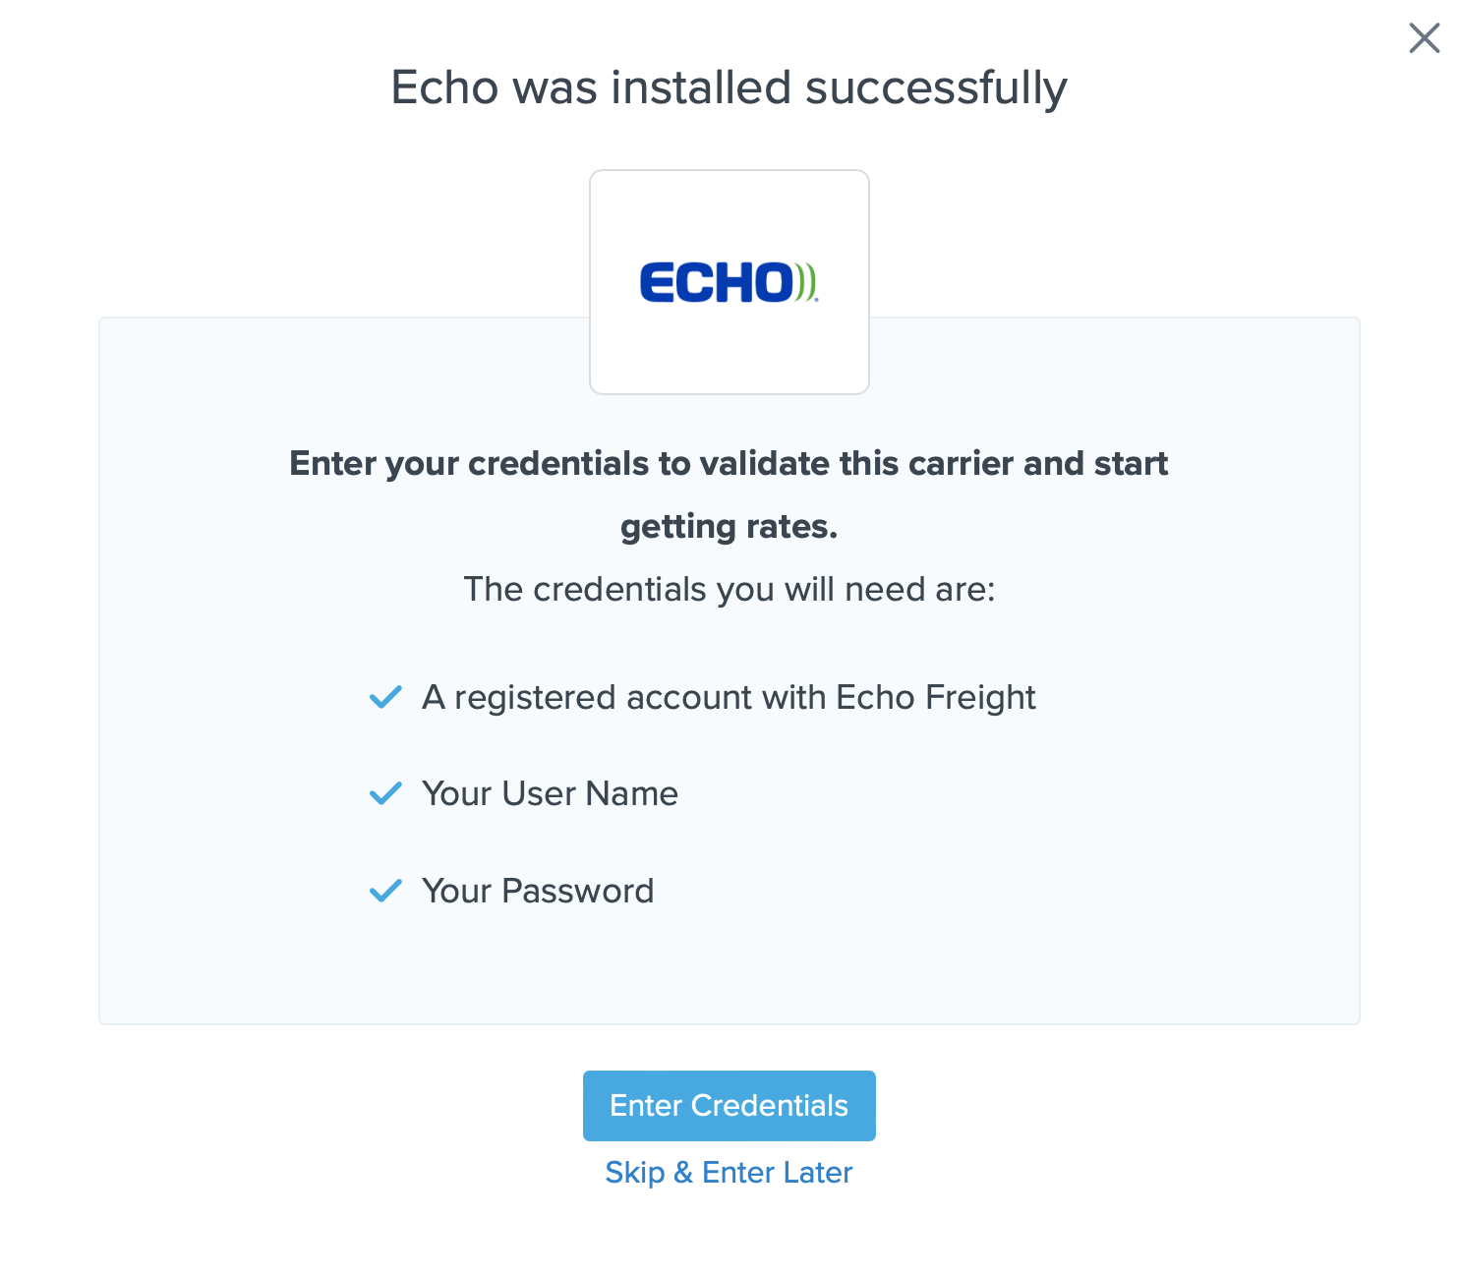Close the Echo installation dialog
Screen dimensions: 1459x1276
pos(1424,38)
